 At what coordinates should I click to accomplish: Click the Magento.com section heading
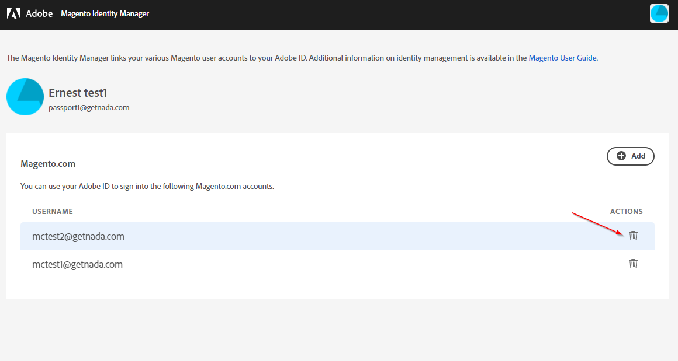point(48,164)
